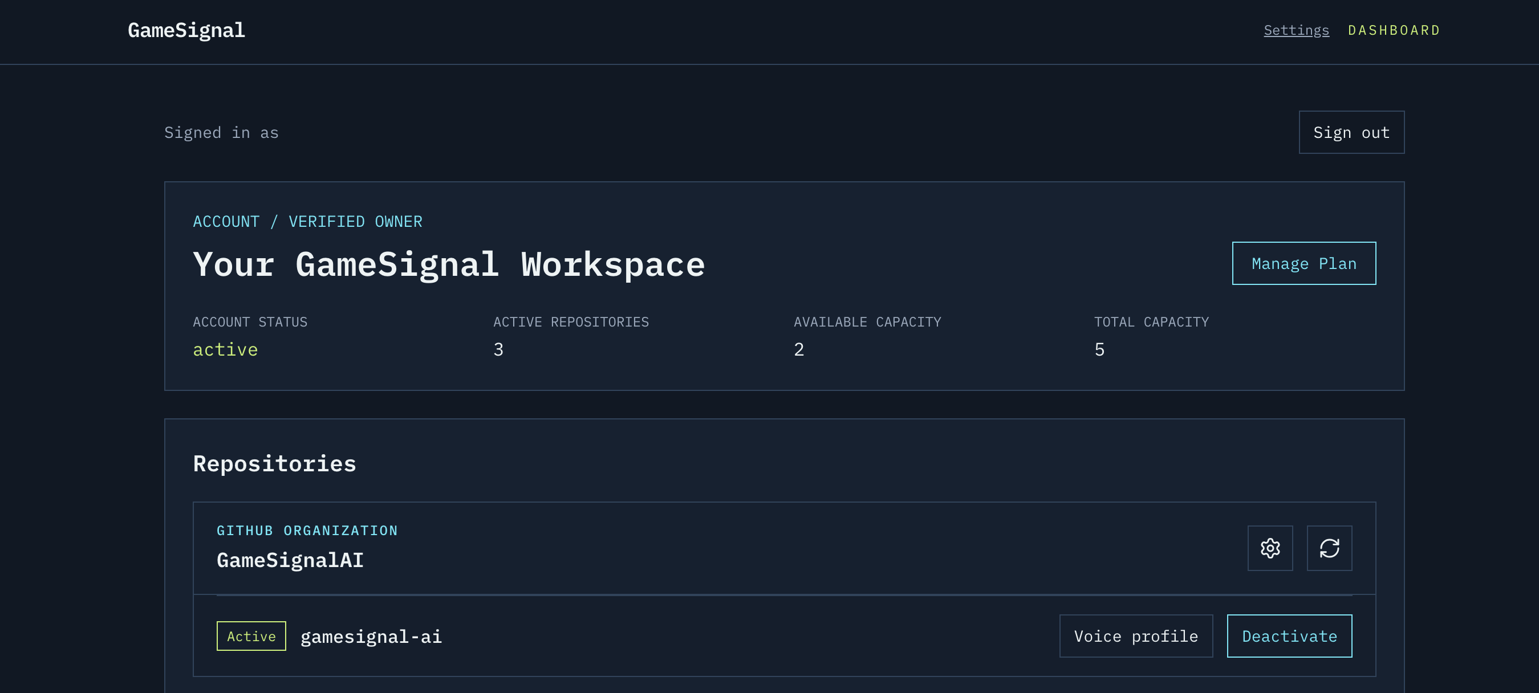Screen dimensions: 1539x693
Task: Click the Repositories section heading
Action: (x=274, y=463)
